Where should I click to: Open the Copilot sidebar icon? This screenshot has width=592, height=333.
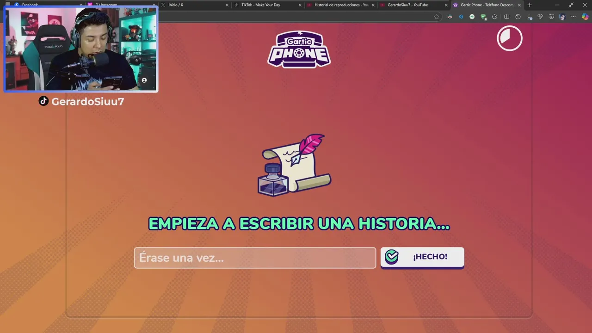pyautogui.click(x=585, y=17)
